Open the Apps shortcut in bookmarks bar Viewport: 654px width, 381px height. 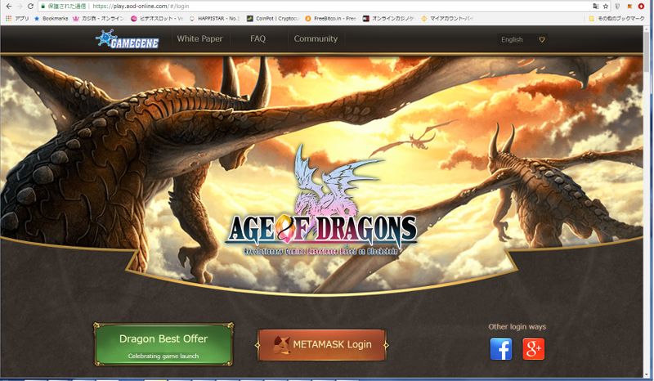point(16,17)
